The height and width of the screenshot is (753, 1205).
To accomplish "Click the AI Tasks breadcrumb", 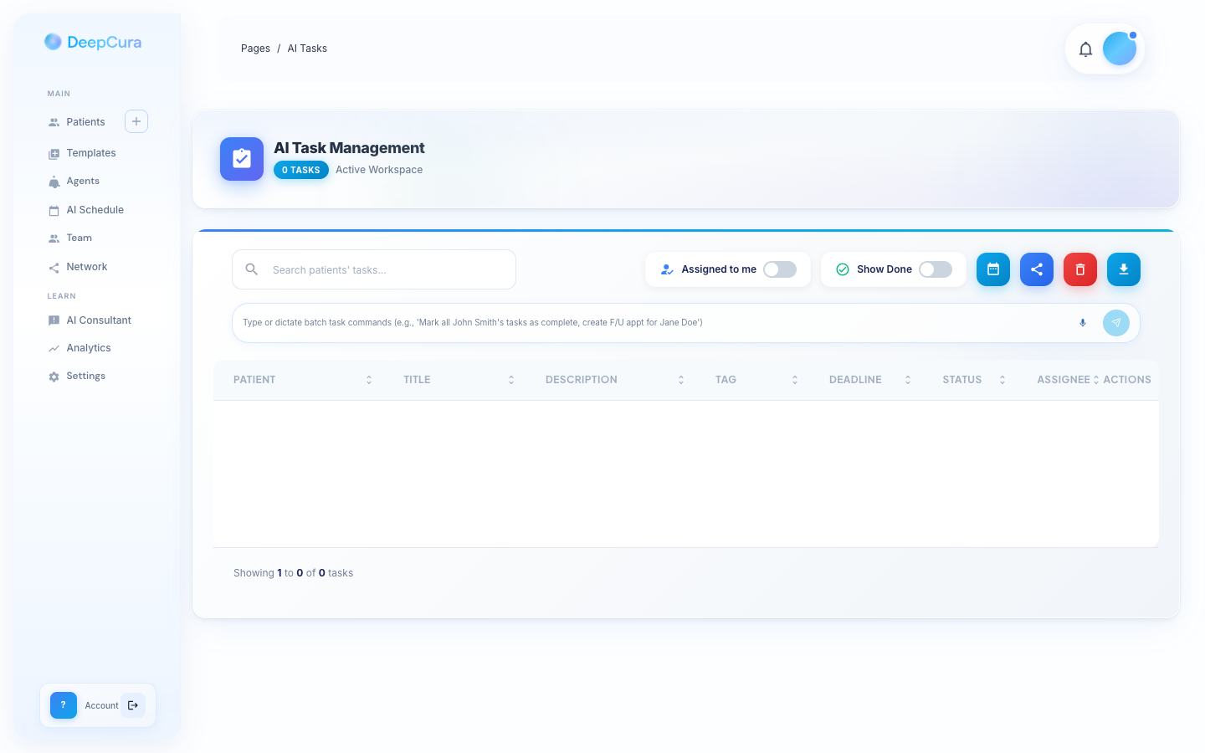I will (307, 49).
